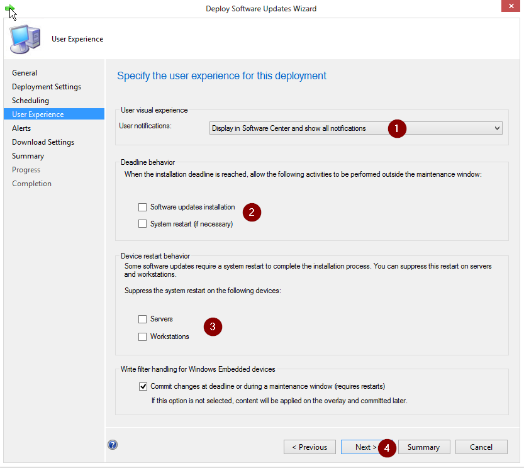The width and height of the screenshot is (524, 468).
Task: Open the Deployment Settings page
Action: coord(47,87)
